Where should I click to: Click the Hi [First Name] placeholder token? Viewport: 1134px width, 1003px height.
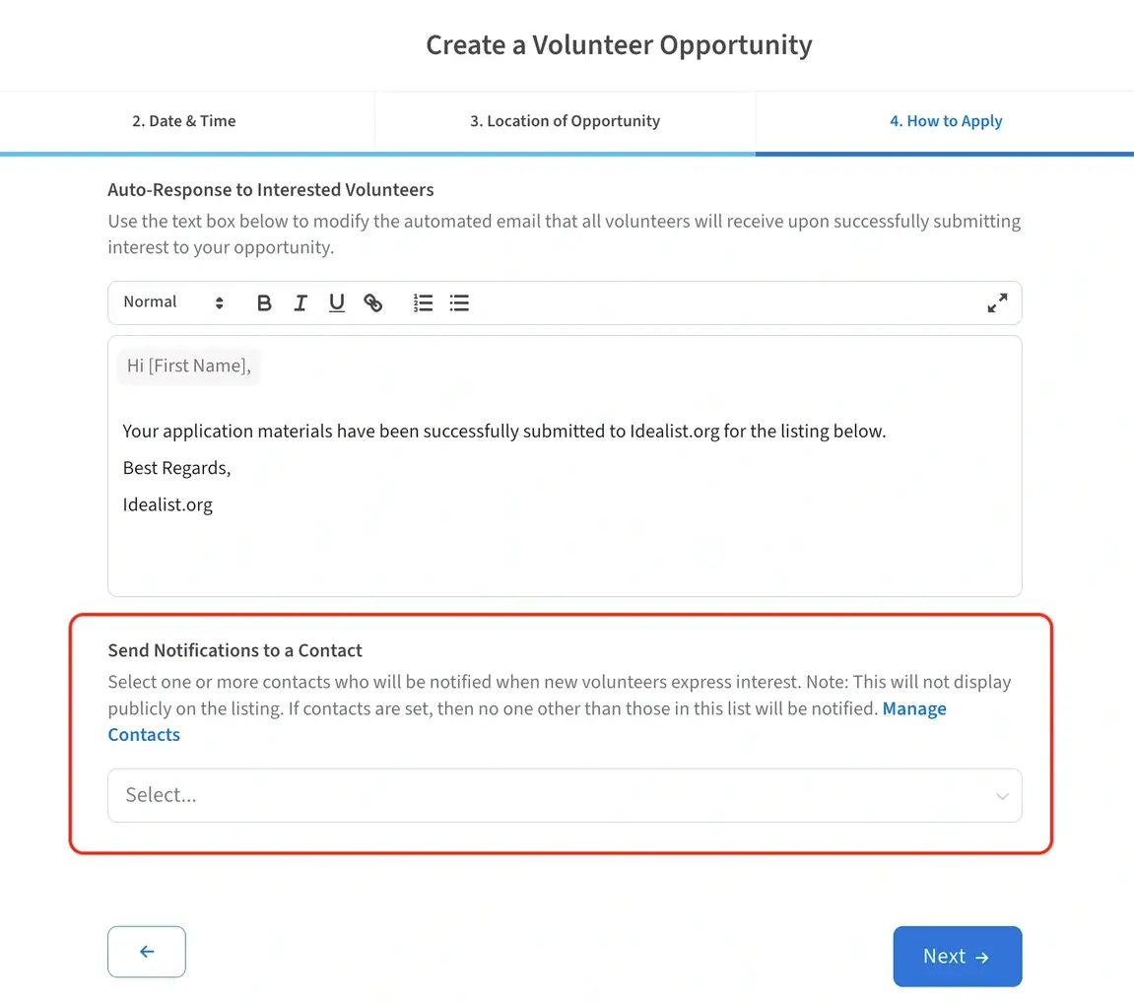[x=188, y=366]
